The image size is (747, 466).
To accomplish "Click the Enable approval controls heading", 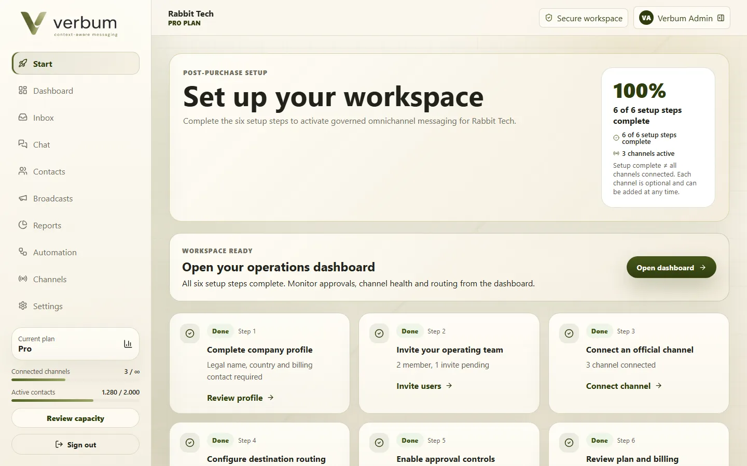I will click(446, 459).
